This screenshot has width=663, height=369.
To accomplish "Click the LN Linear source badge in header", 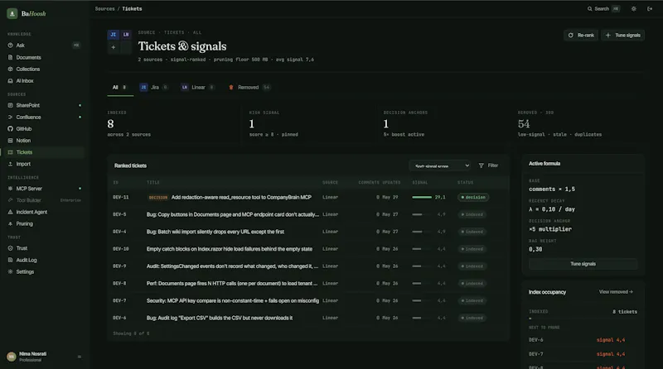I will click(x=126, y=35).
